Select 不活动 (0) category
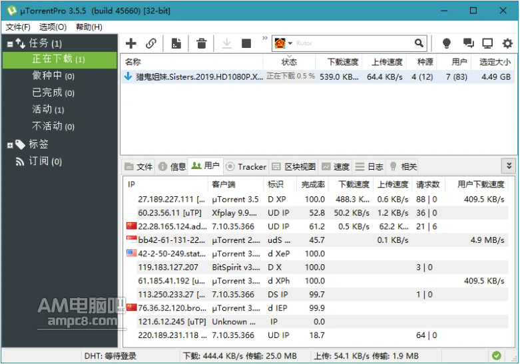Image resolution: width=520 pixels, height=364 pixels. tap(53, 126)
